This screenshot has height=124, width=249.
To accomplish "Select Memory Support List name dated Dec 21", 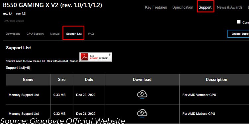I will pyautogui.click(x=24, y=113).
